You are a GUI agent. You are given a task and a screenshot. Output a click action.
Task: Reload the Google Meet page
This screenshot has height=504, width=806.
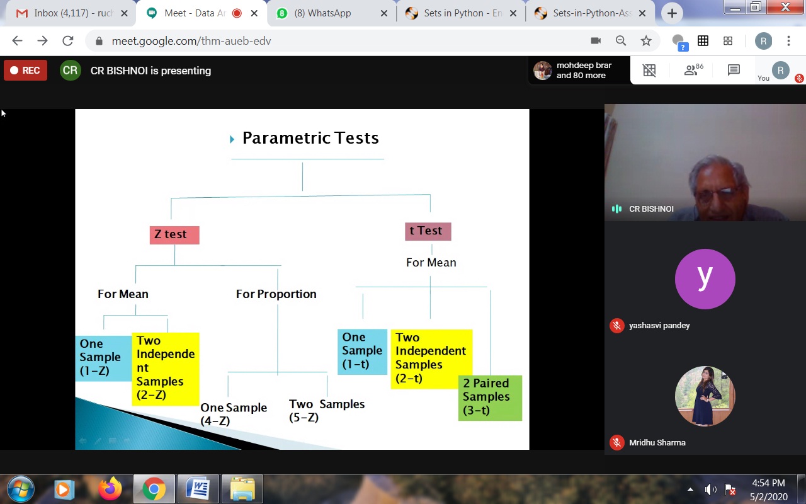(x=68, y=41)
